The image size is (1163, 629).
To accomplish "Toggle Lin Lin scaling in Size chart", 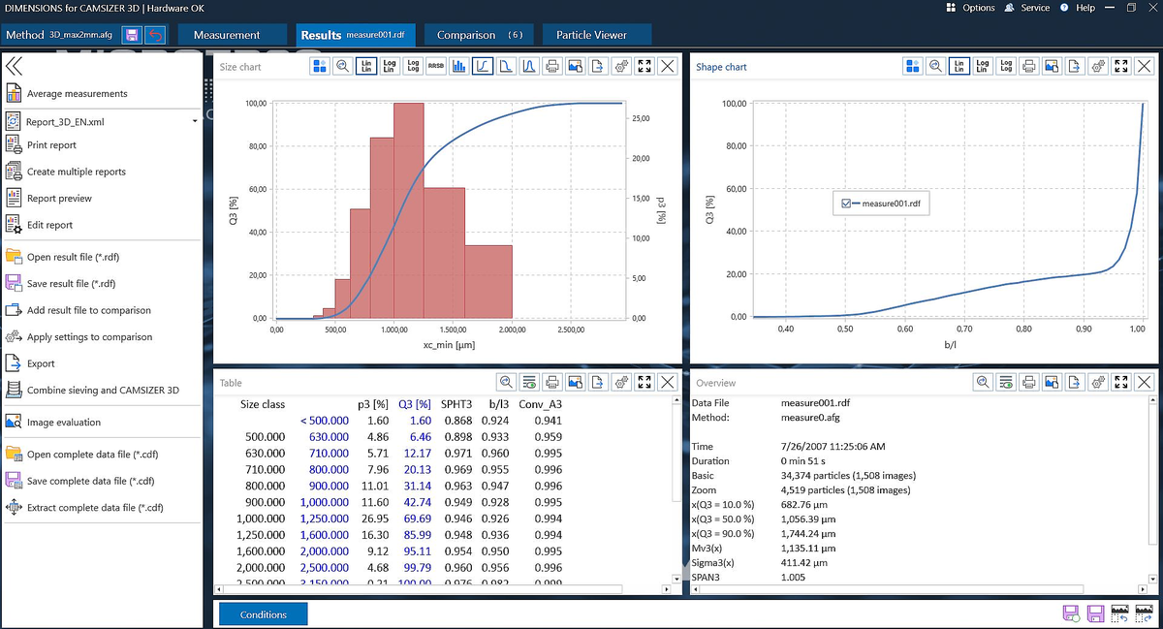I will pos(365,67).
